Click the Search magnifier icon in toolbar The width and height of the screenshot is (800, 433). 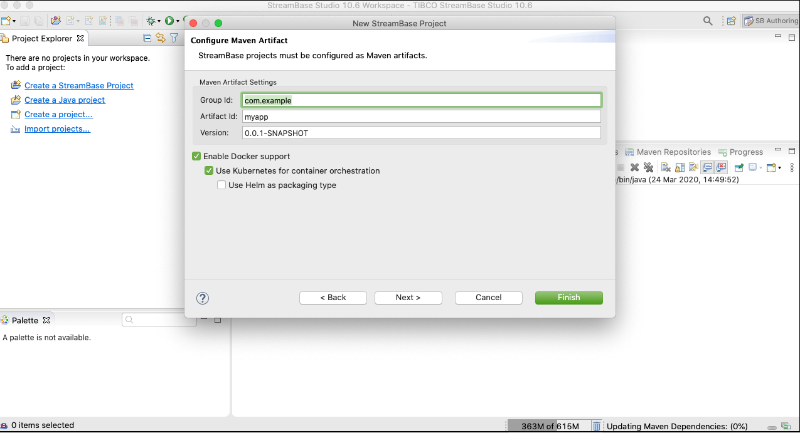click(708, 21)
